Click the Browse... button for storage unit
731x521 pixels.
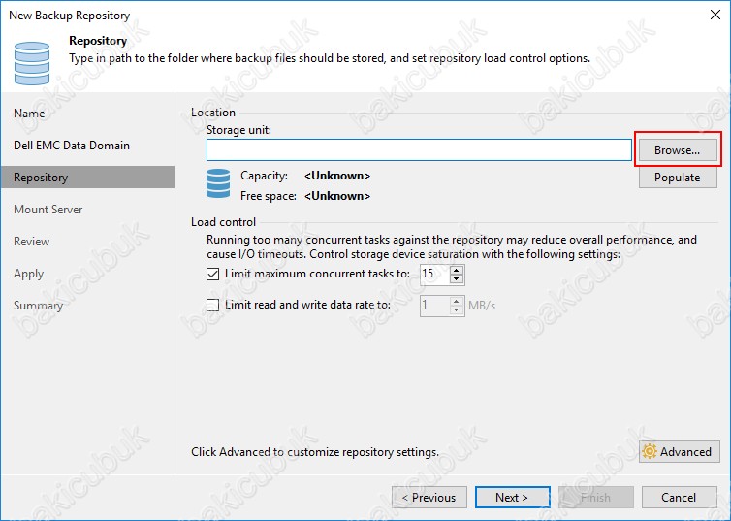pos(678,149)
